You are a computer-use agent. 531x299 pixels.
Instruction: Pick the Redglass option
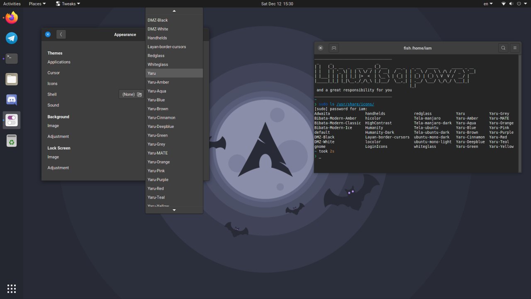coord(174,56)
